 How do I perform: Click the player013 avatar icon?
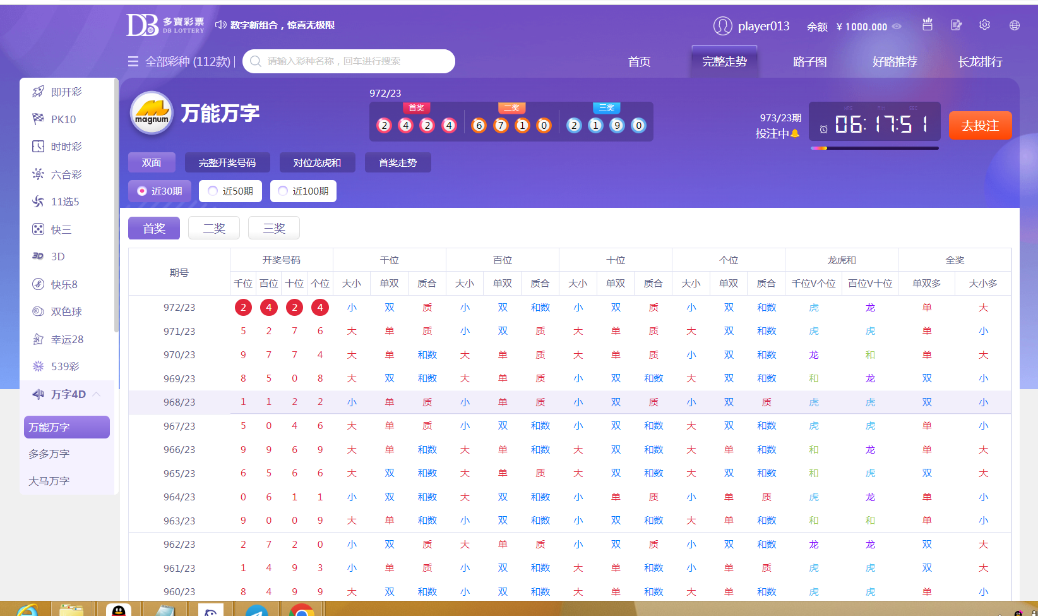click(722, 26)
